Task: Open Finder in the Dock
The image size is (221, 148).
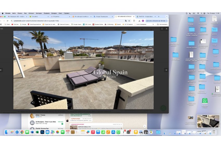Action: pyautogui.click(x=7, y=132)
